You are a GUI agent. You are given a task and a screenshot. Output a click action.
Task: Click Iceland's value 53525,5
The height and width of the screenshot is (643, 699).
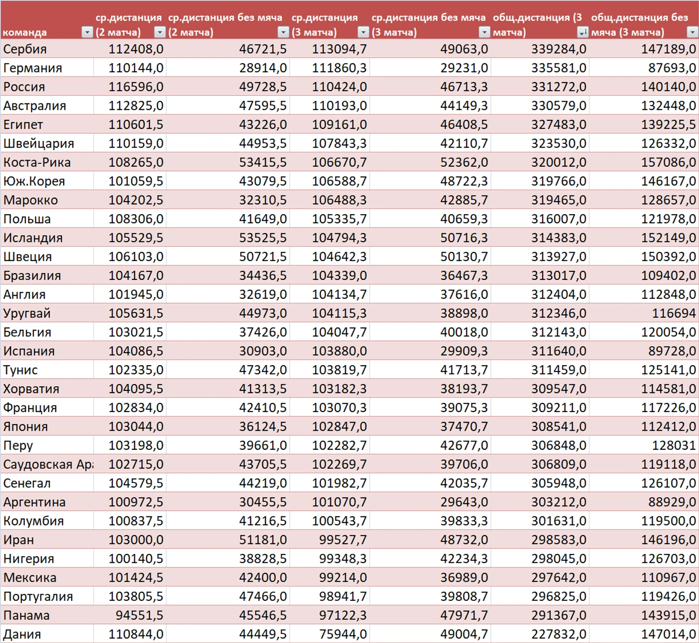263,238
